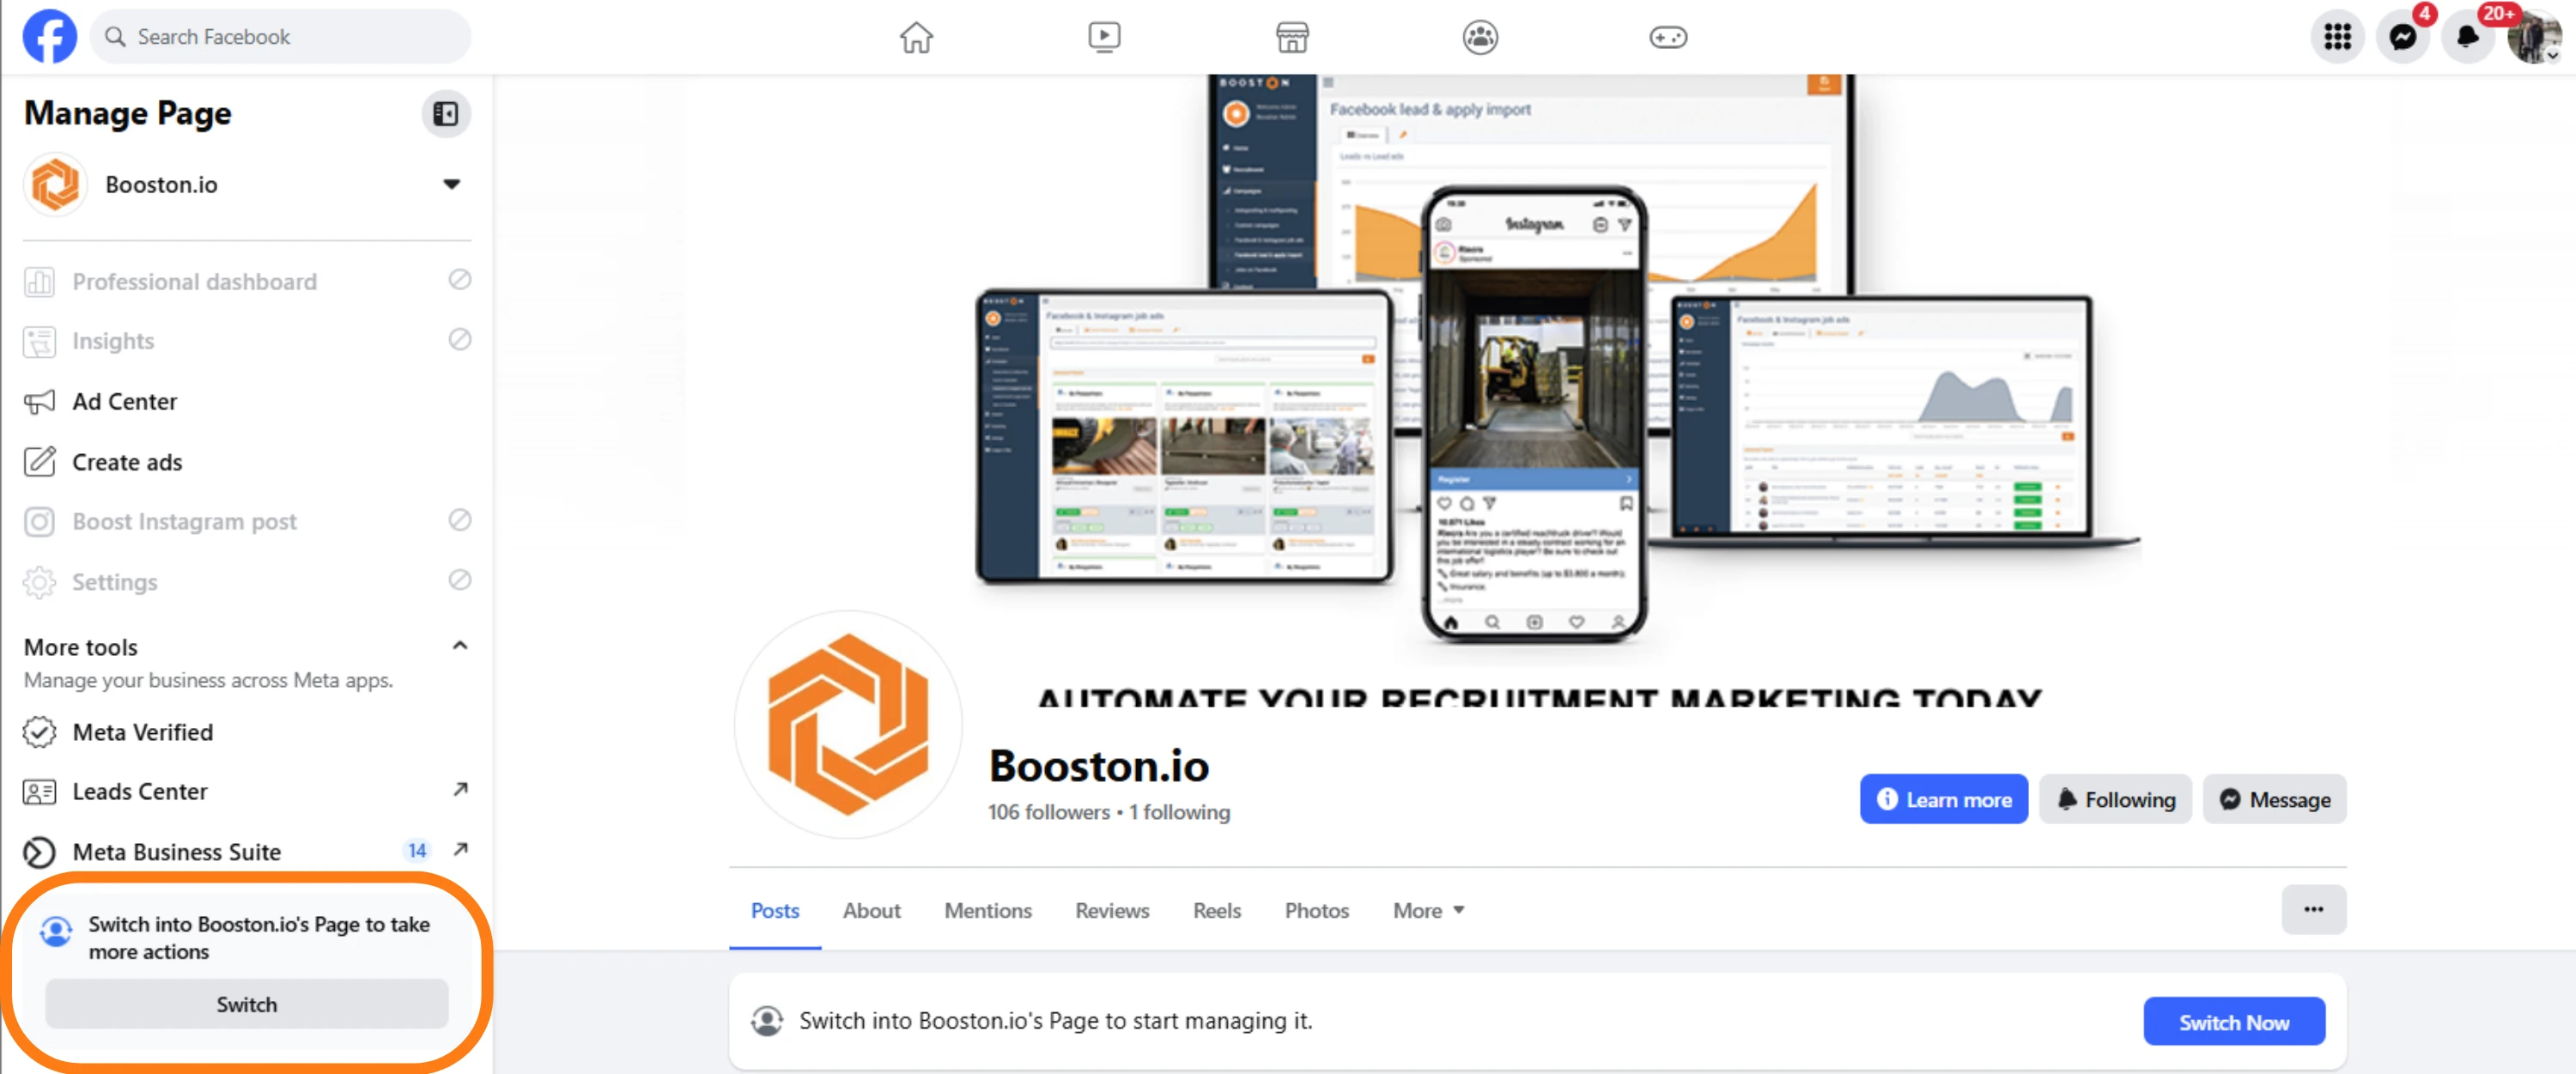Click the Facebook logo icon
Screen dimensions: 2576x1074
[x=49, y=37]
